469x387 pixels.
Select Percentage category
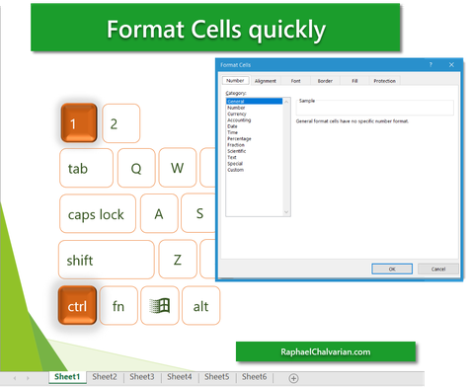coord(254,138)
